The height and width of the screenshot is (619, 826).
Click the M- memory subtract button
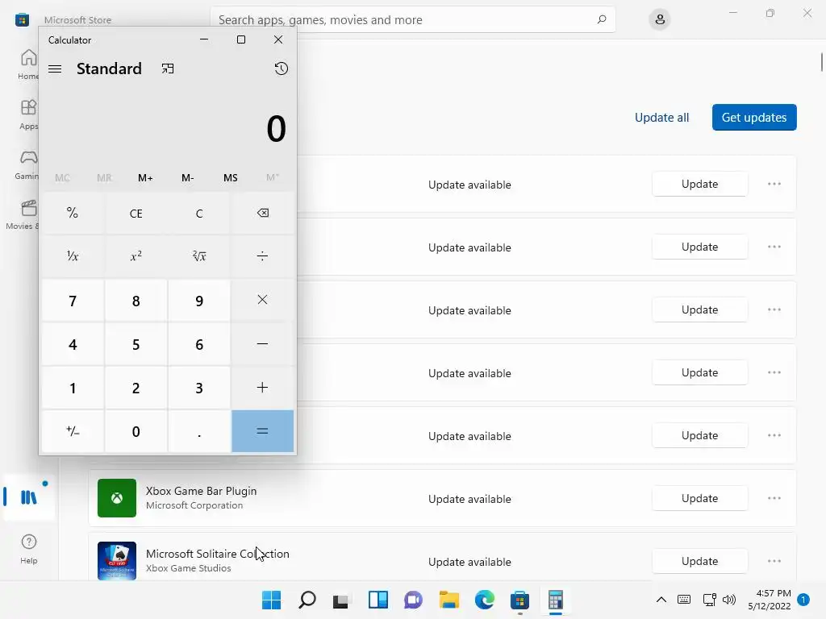point(187,178)
